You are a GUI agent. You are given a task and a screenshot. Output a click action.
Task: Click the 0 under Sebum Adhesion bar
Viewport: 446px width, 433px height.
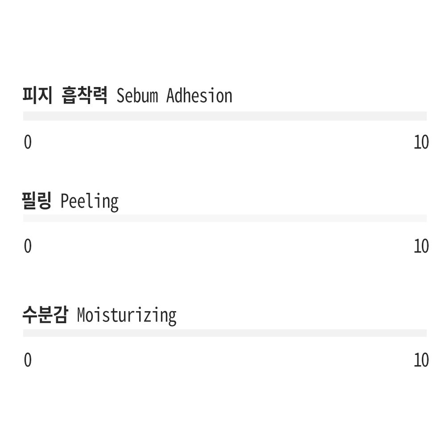[x=28, y=142]
